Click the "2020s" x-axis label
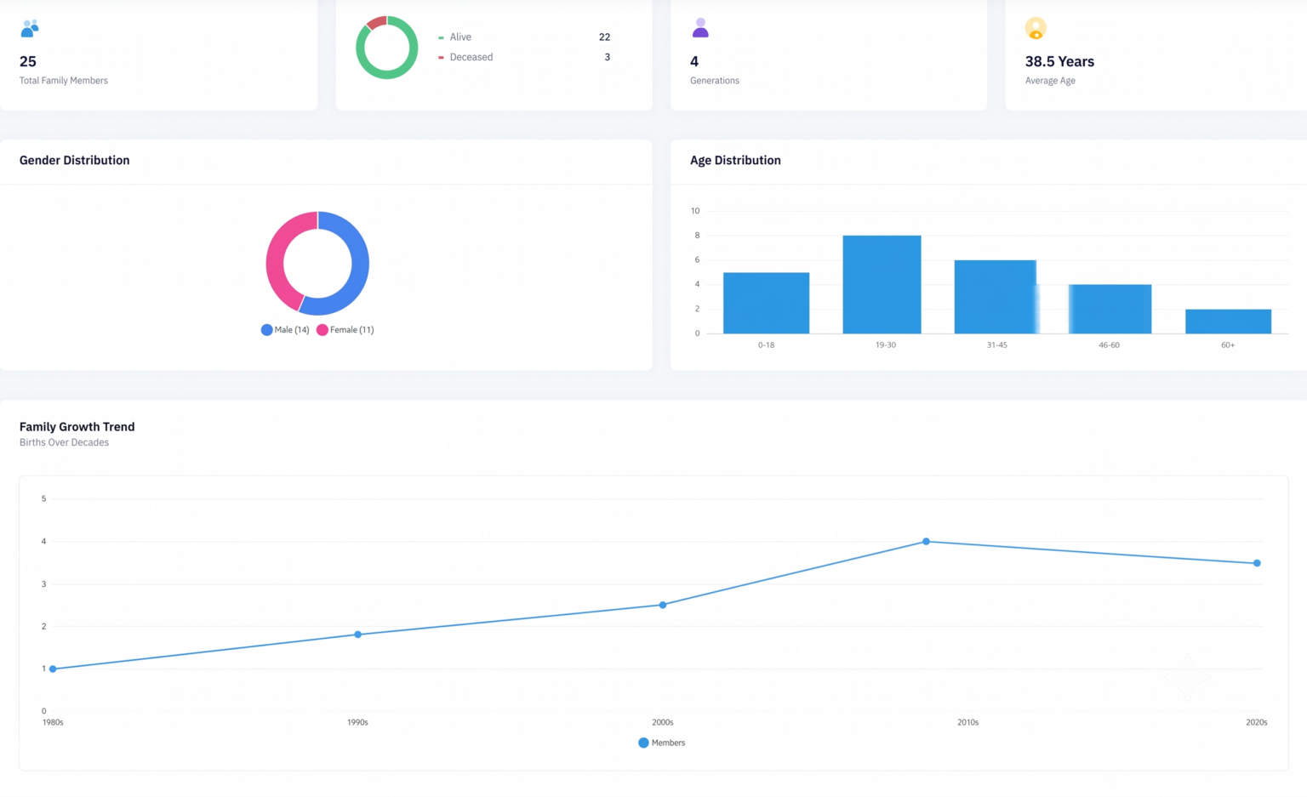This screenshot has width=1307, height=797. [1257, 722]
